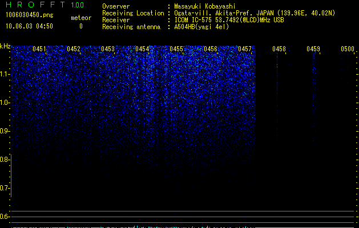Click the 0457 time marker
Viewport: 359px width, 228px height.
pyautogui.click(x=245, y=49)
